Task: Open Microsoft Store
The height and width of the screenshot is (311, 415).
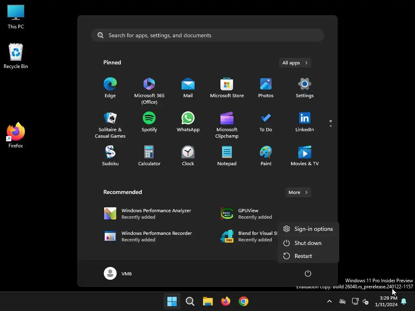Action: tap(227, 88)
